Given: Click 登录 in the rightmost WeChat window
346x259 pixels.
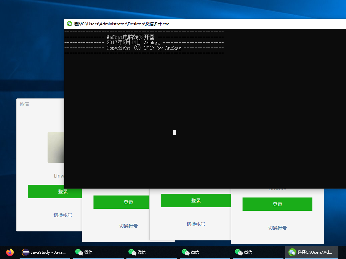Looking at the screenshot, I should tap(277, 204).
